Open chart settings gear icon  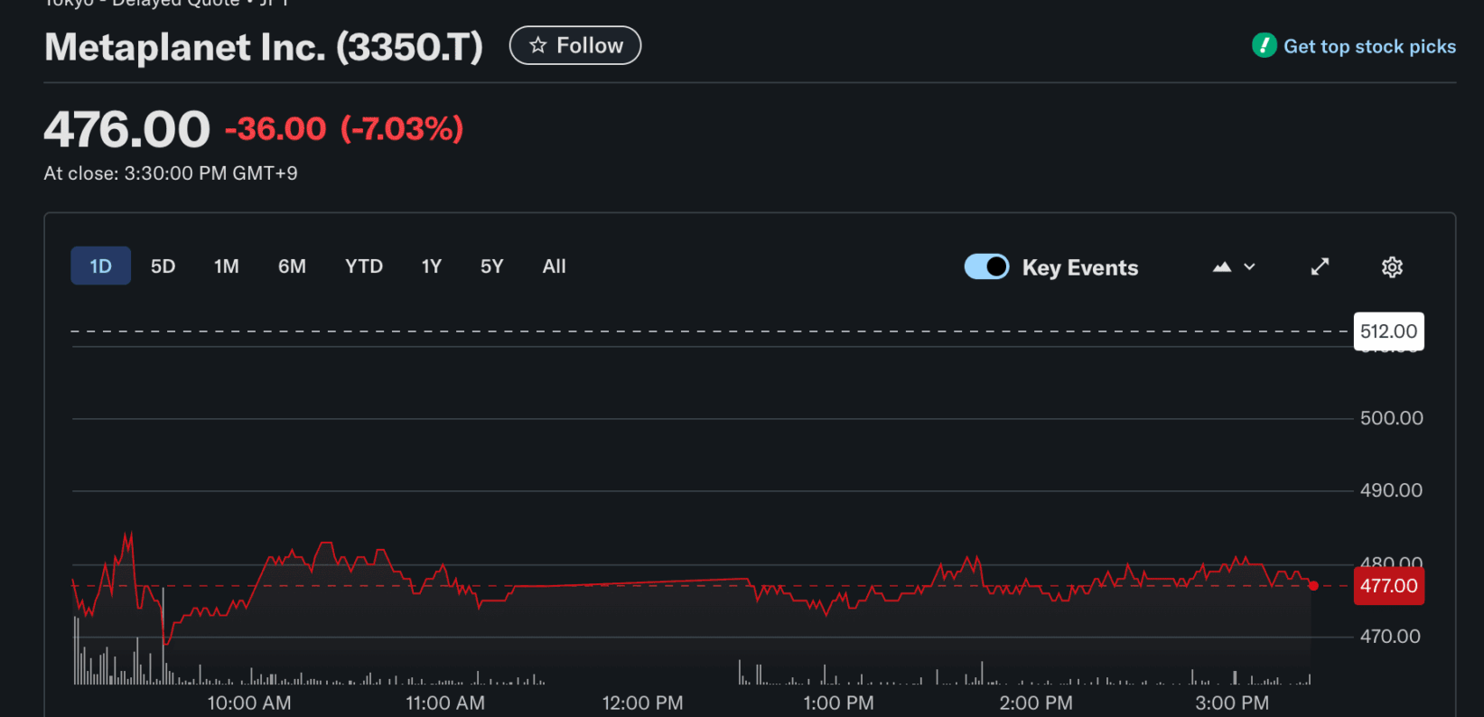[1392, 267]
